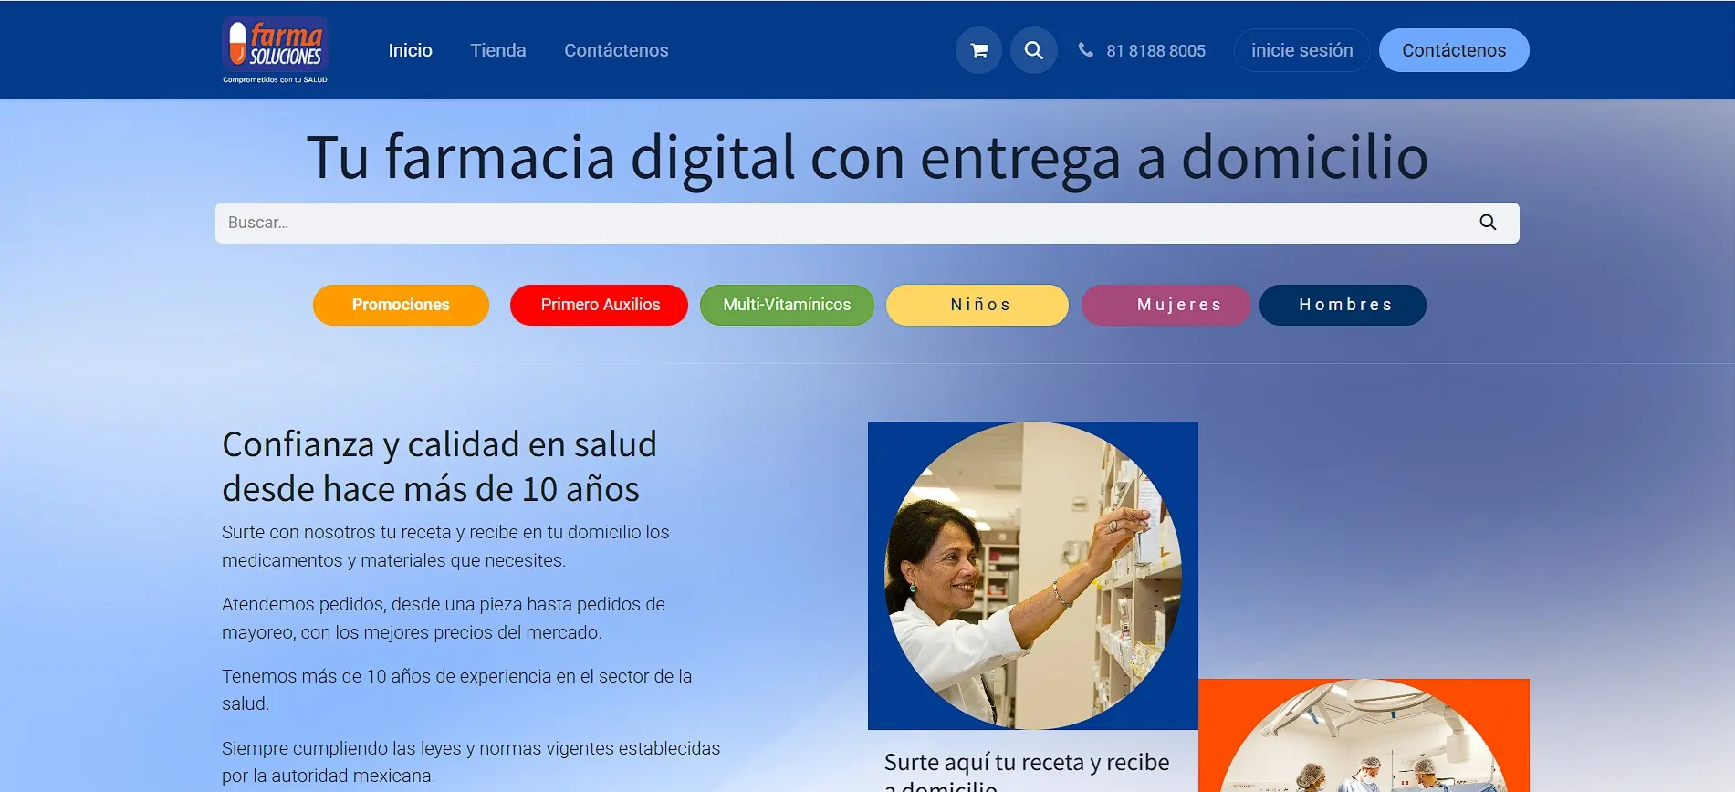Select Contáctenos in the navigation menu

[x=615, y=50]
